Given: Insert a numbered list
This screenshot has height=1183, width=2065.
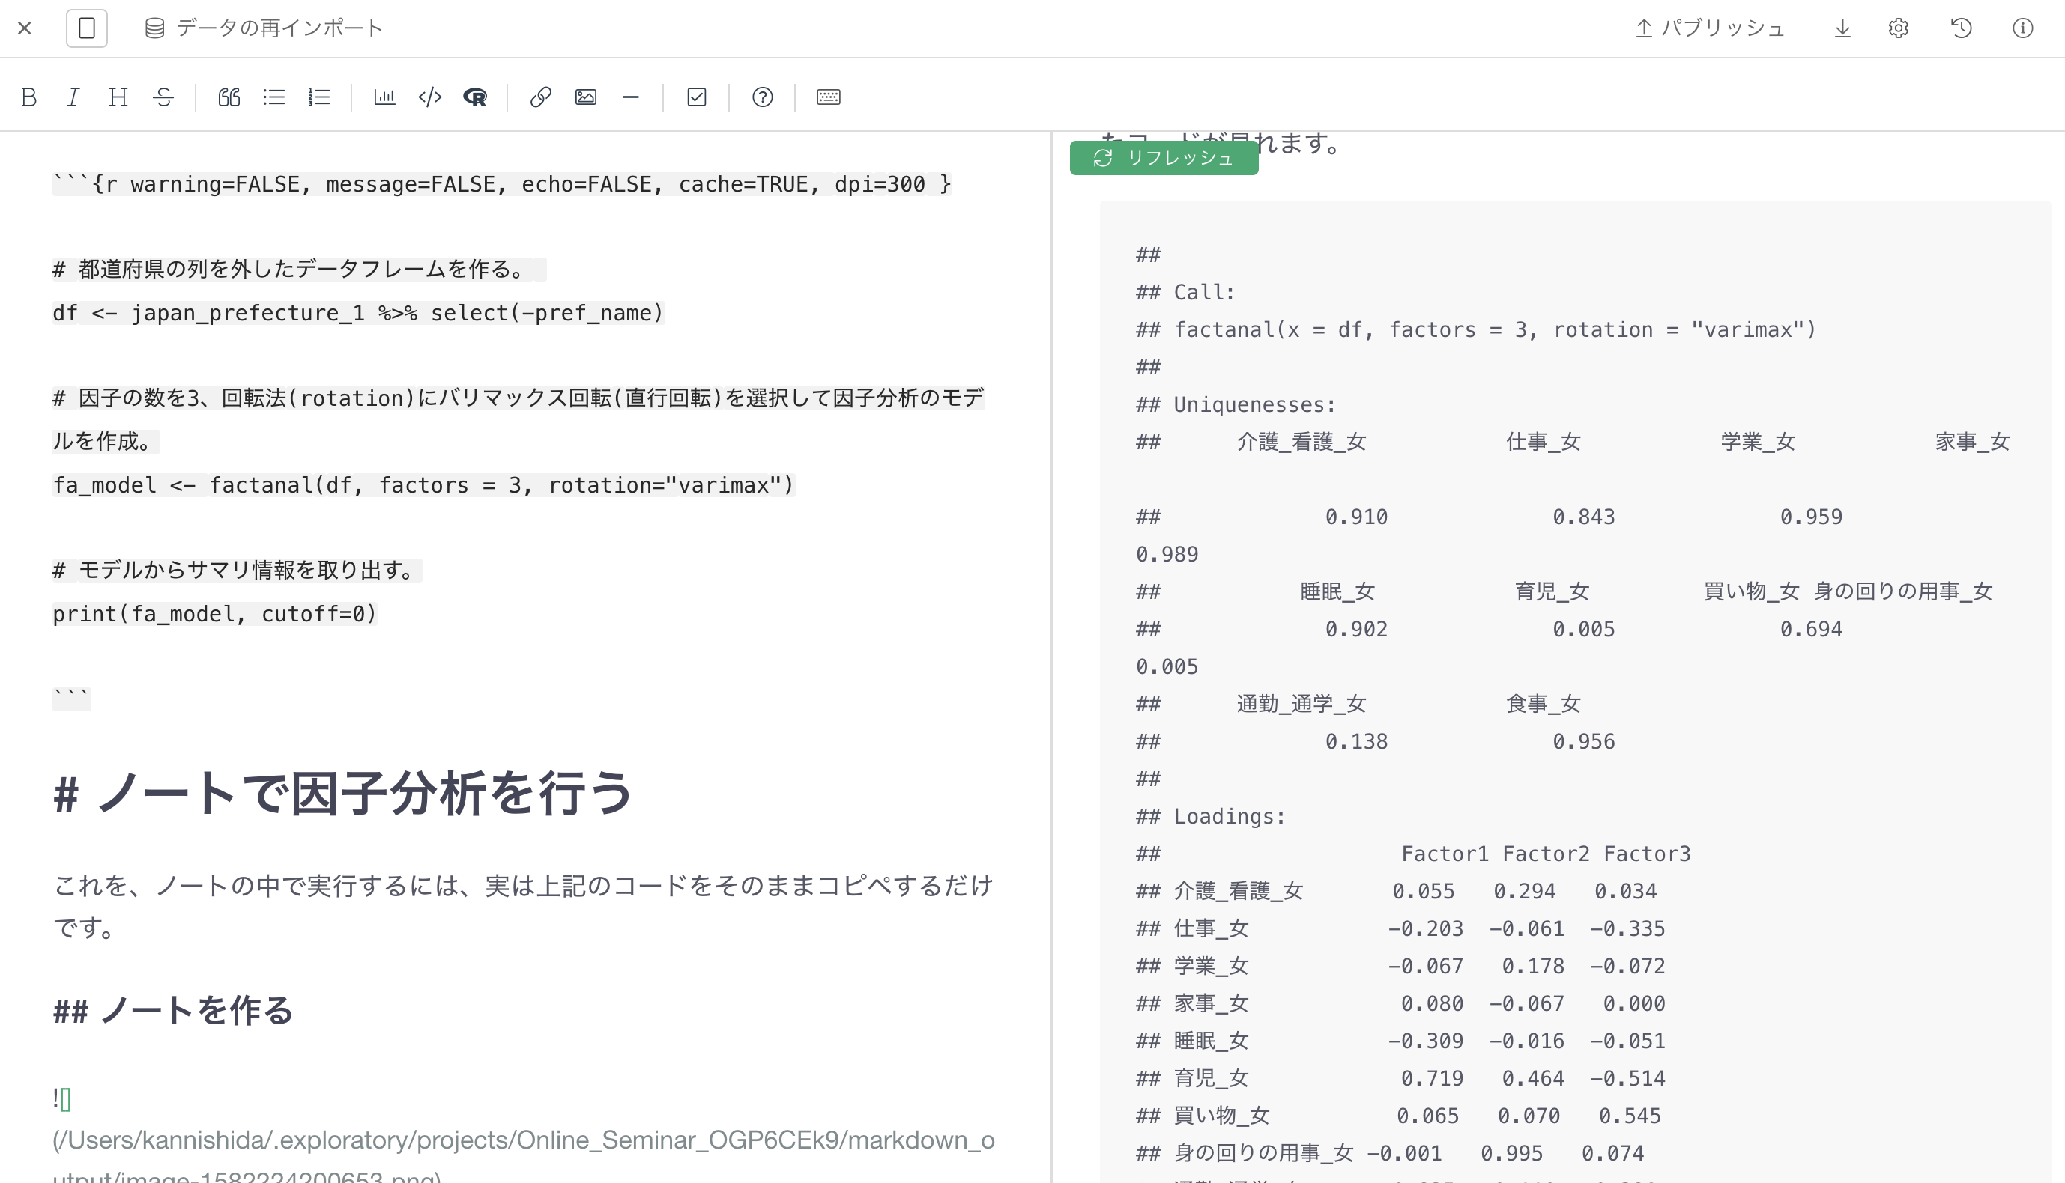Looking at the screenshot, I should [319, 97].
